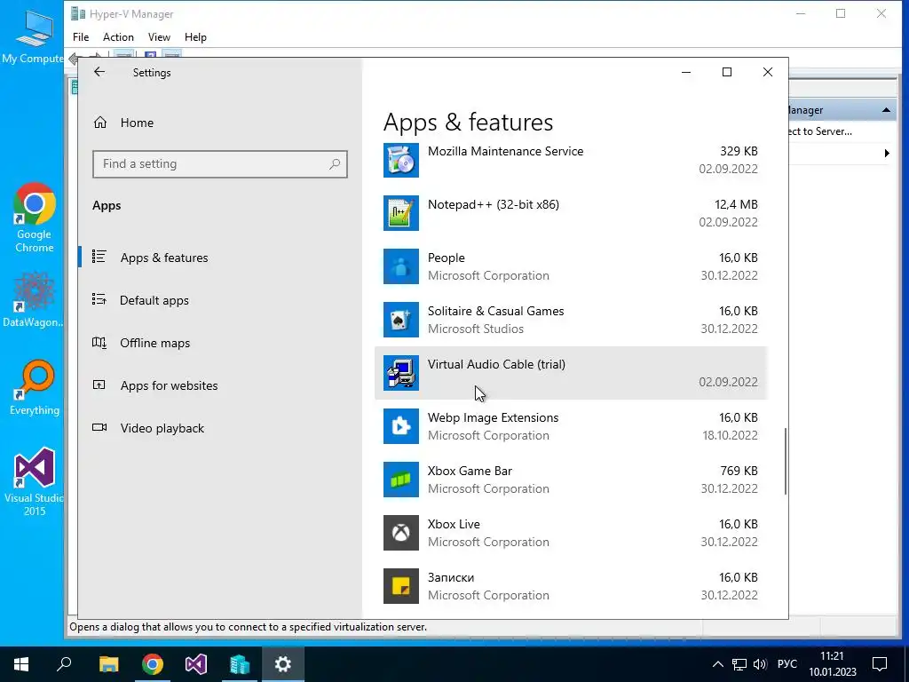Open Google Chrome desktop shortcut

pos(35,218)
